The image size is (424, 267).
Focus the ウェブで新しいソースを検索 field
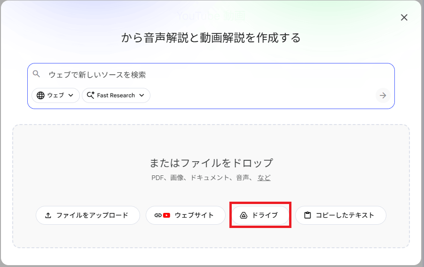click(x=211, y=75)
